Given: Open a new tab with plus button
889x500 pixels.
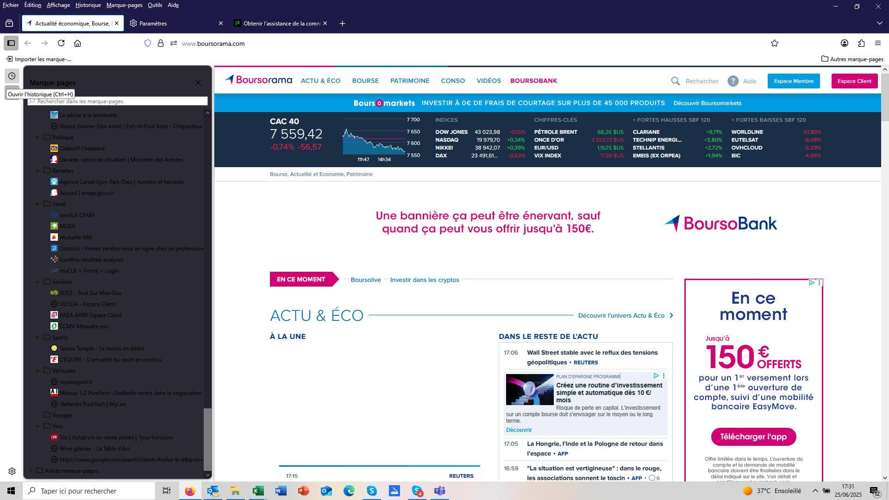Looking at the screenshot, I should (343, 23).
